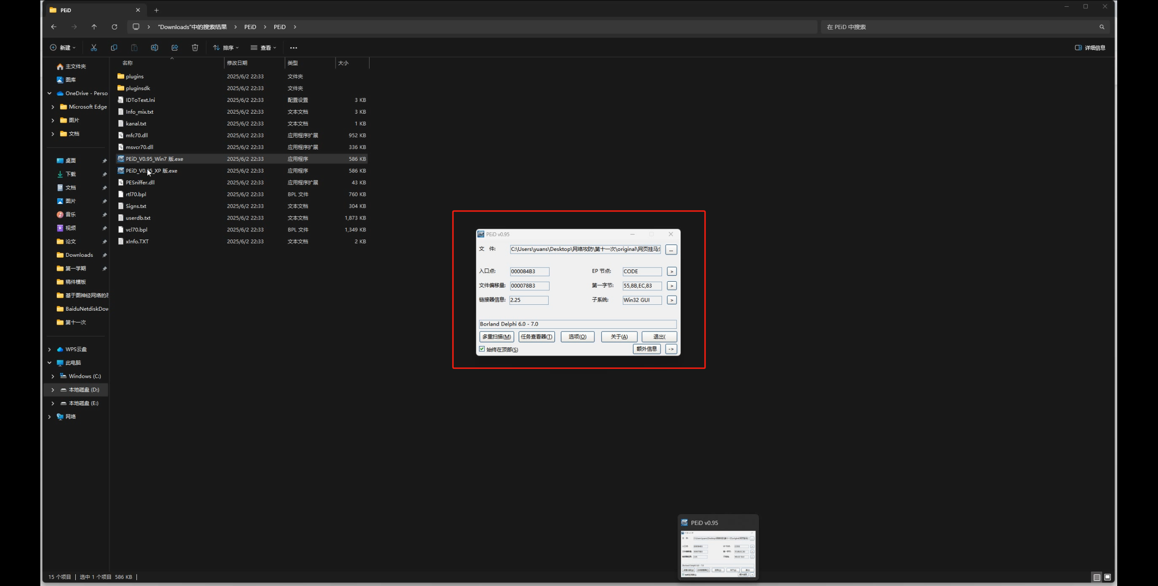This screenshot has height=586, width=1158.
Task: Open the 查看 view dropdown
Action: coord(263,48)
